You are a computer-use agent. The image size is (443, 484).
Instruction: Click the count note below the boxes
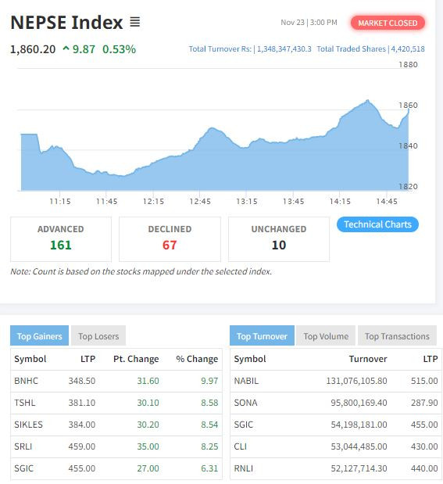pos(141,271)
